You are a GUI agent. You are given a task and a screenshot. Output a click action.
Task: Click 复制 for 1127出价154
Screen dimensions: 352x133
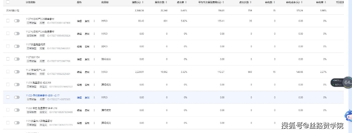click(x=87, y=60)
